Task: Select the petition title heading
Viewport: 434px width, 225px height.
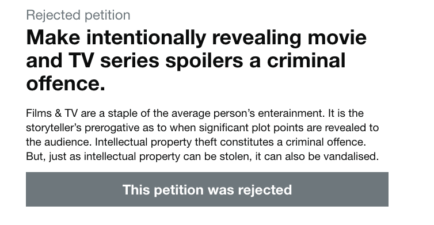Action: point(196,60)
